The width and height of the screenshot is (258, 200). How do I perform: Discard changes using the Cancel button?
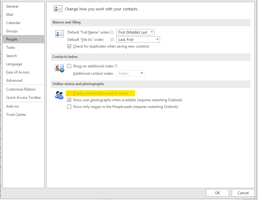coord(243,193)
